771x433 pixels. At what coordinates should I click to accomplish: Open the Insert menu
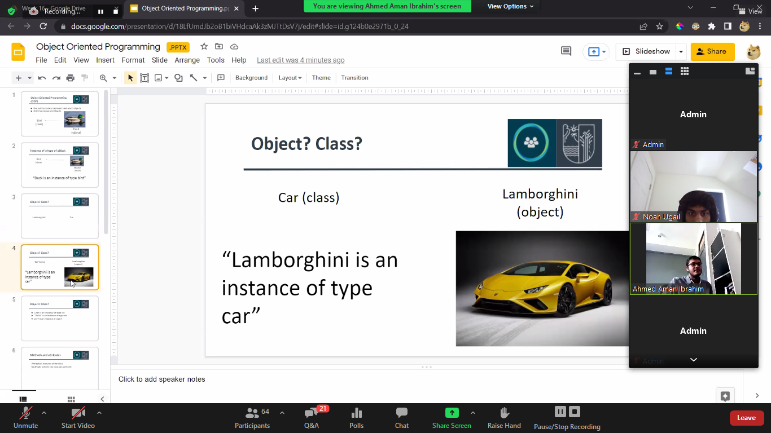coord(105,60)
